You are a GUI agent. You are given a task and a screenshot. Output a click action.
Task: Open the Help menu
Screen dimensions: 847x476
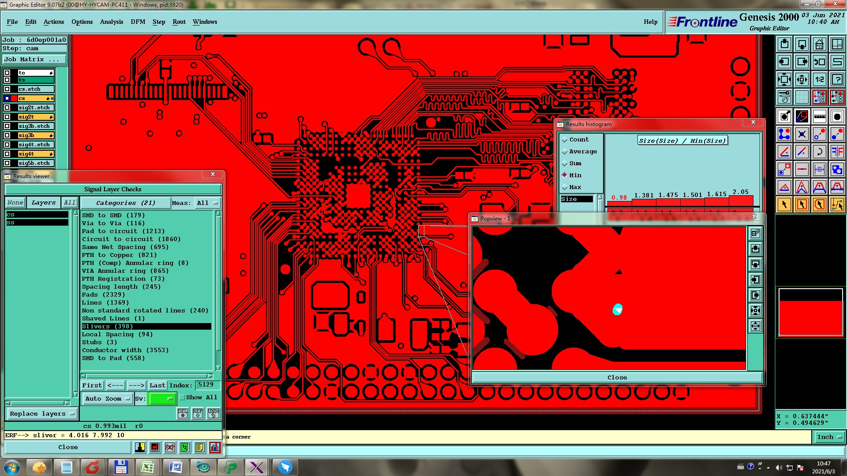650,22
